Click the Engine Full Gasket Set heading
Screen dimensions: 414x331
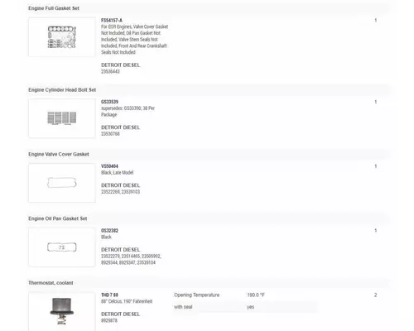[x=54, y=8]
